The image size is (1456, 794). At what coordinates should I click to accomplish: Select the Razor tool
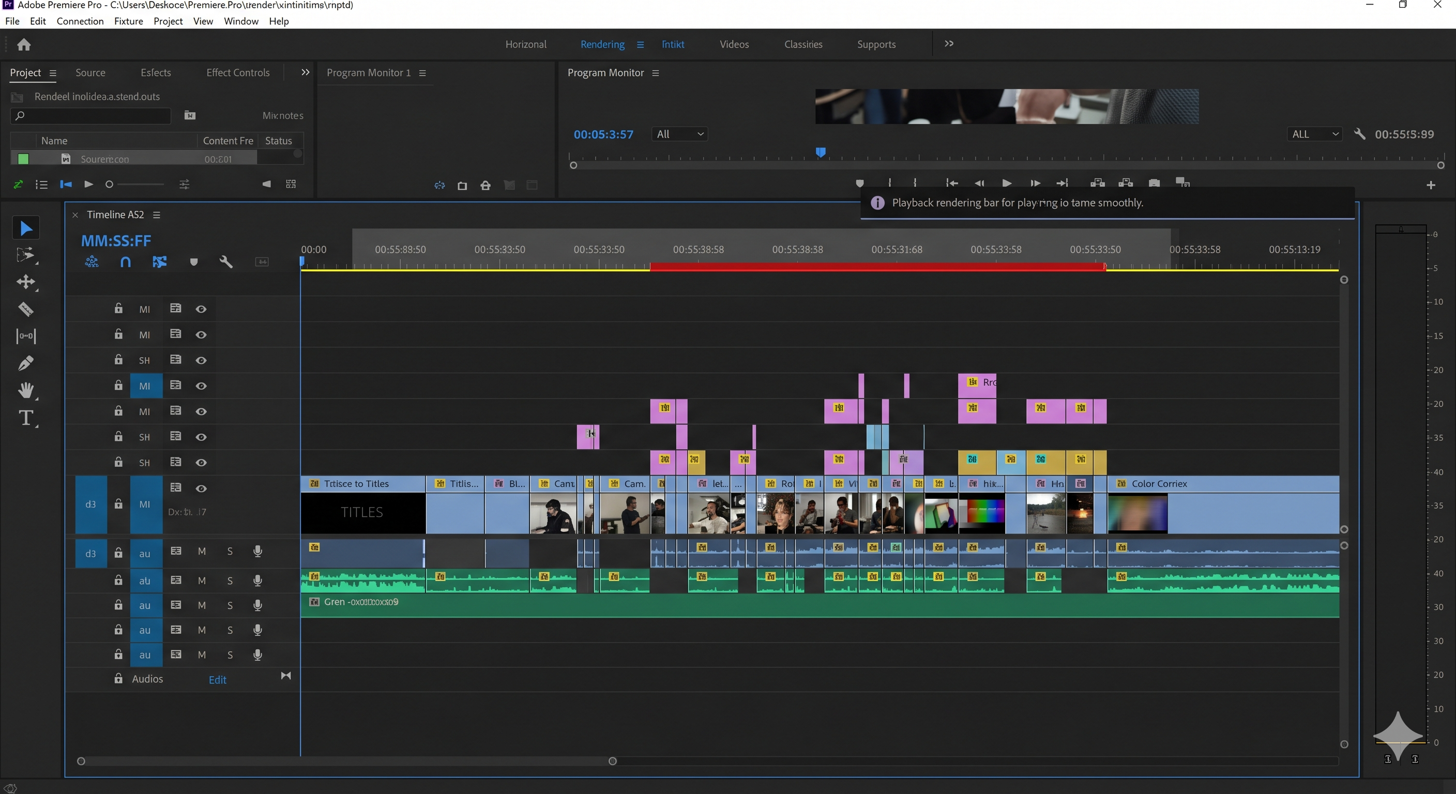[x=26, y=309]
